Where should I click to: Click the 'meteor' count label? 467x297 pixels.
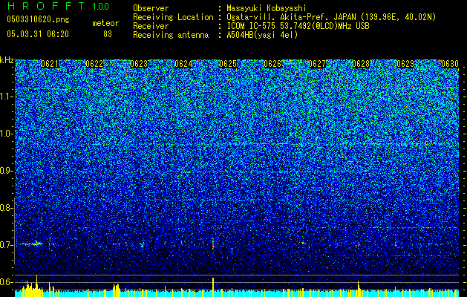[105, 23]
